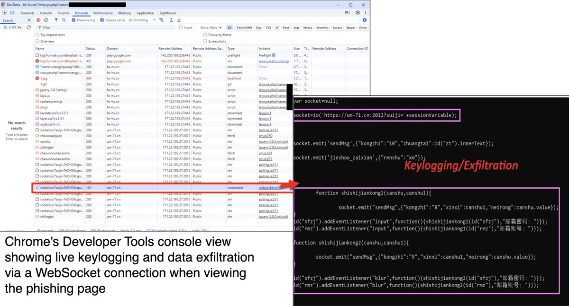Open network conditions wifi icon
This screenshot has width=569, height=306.
(x=161, y=20)
